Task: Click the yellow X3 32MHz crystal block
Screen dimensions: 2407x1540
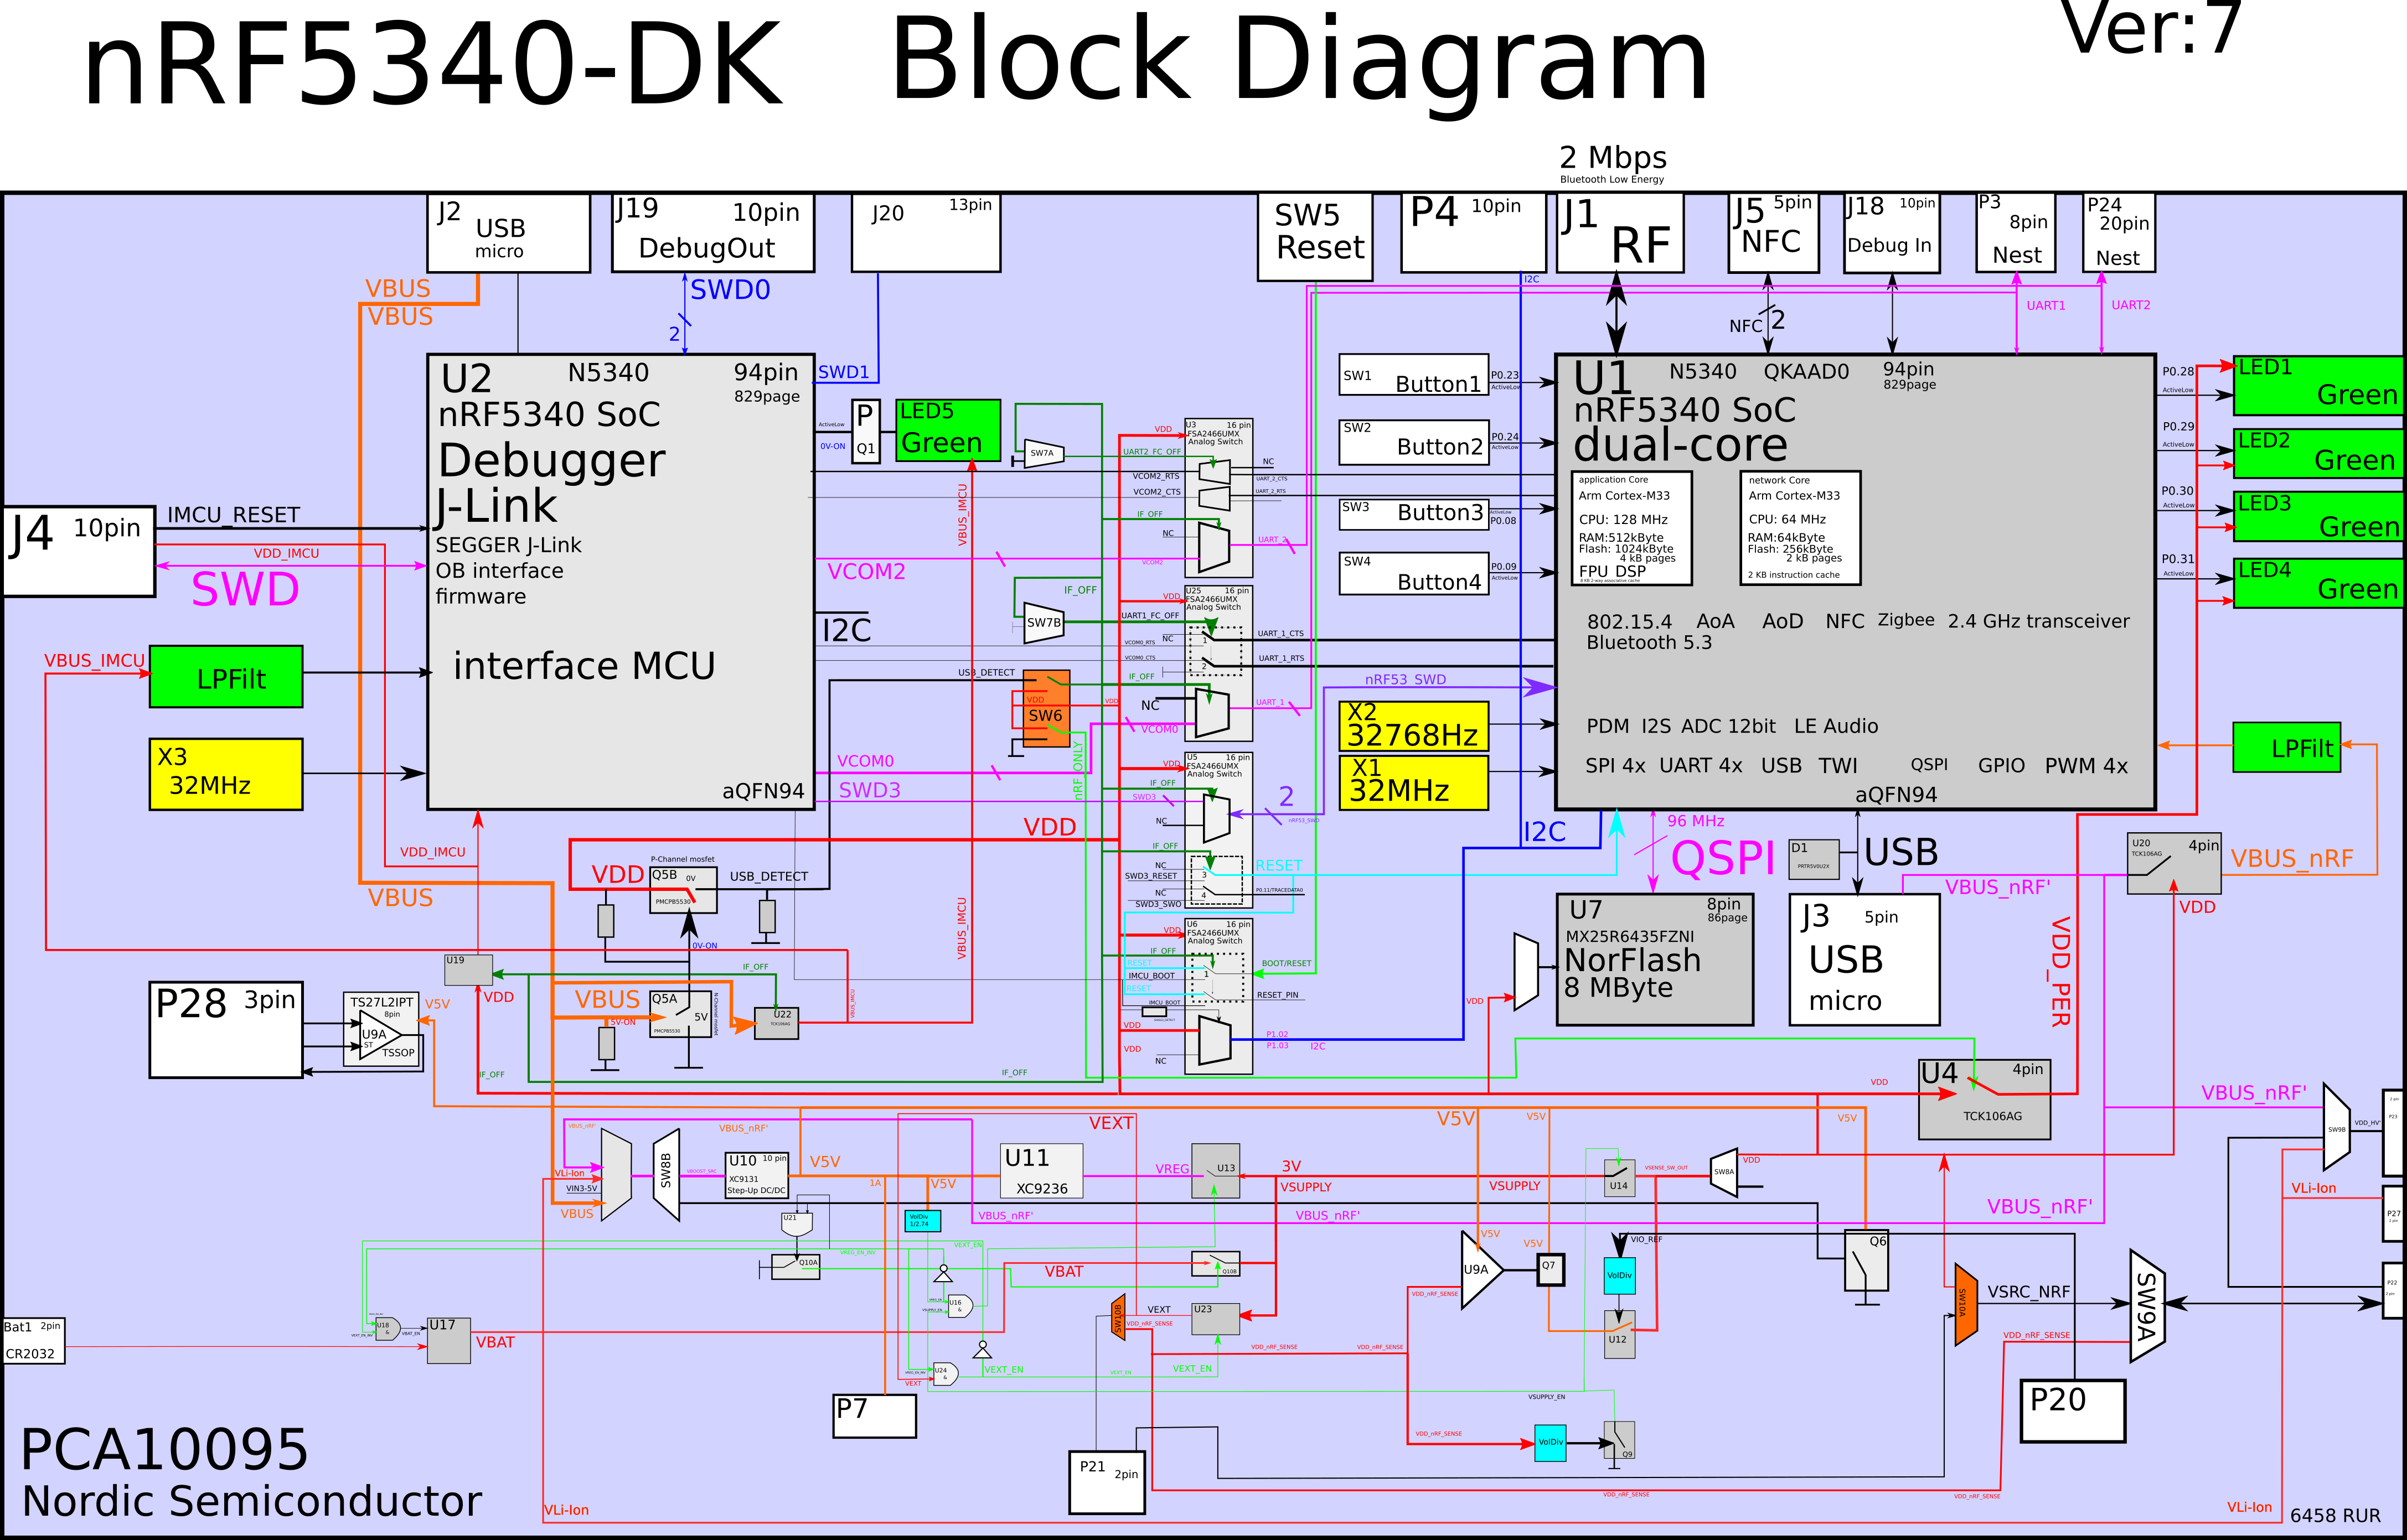Action: tap(226, 774)
